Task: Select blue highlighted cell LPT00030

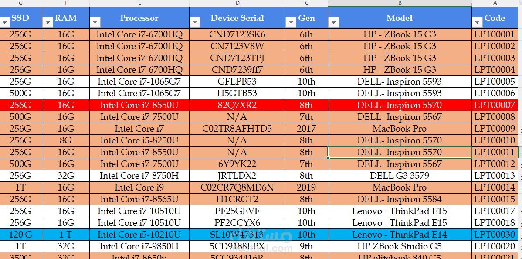Action: pos(495,235)
